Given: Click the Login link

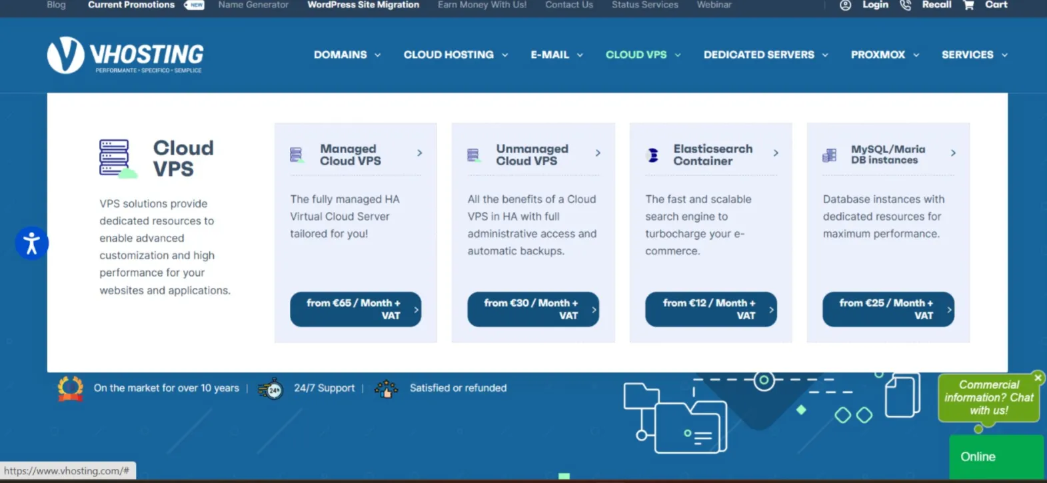Looking at the screenshot, I should pos(875,5).
